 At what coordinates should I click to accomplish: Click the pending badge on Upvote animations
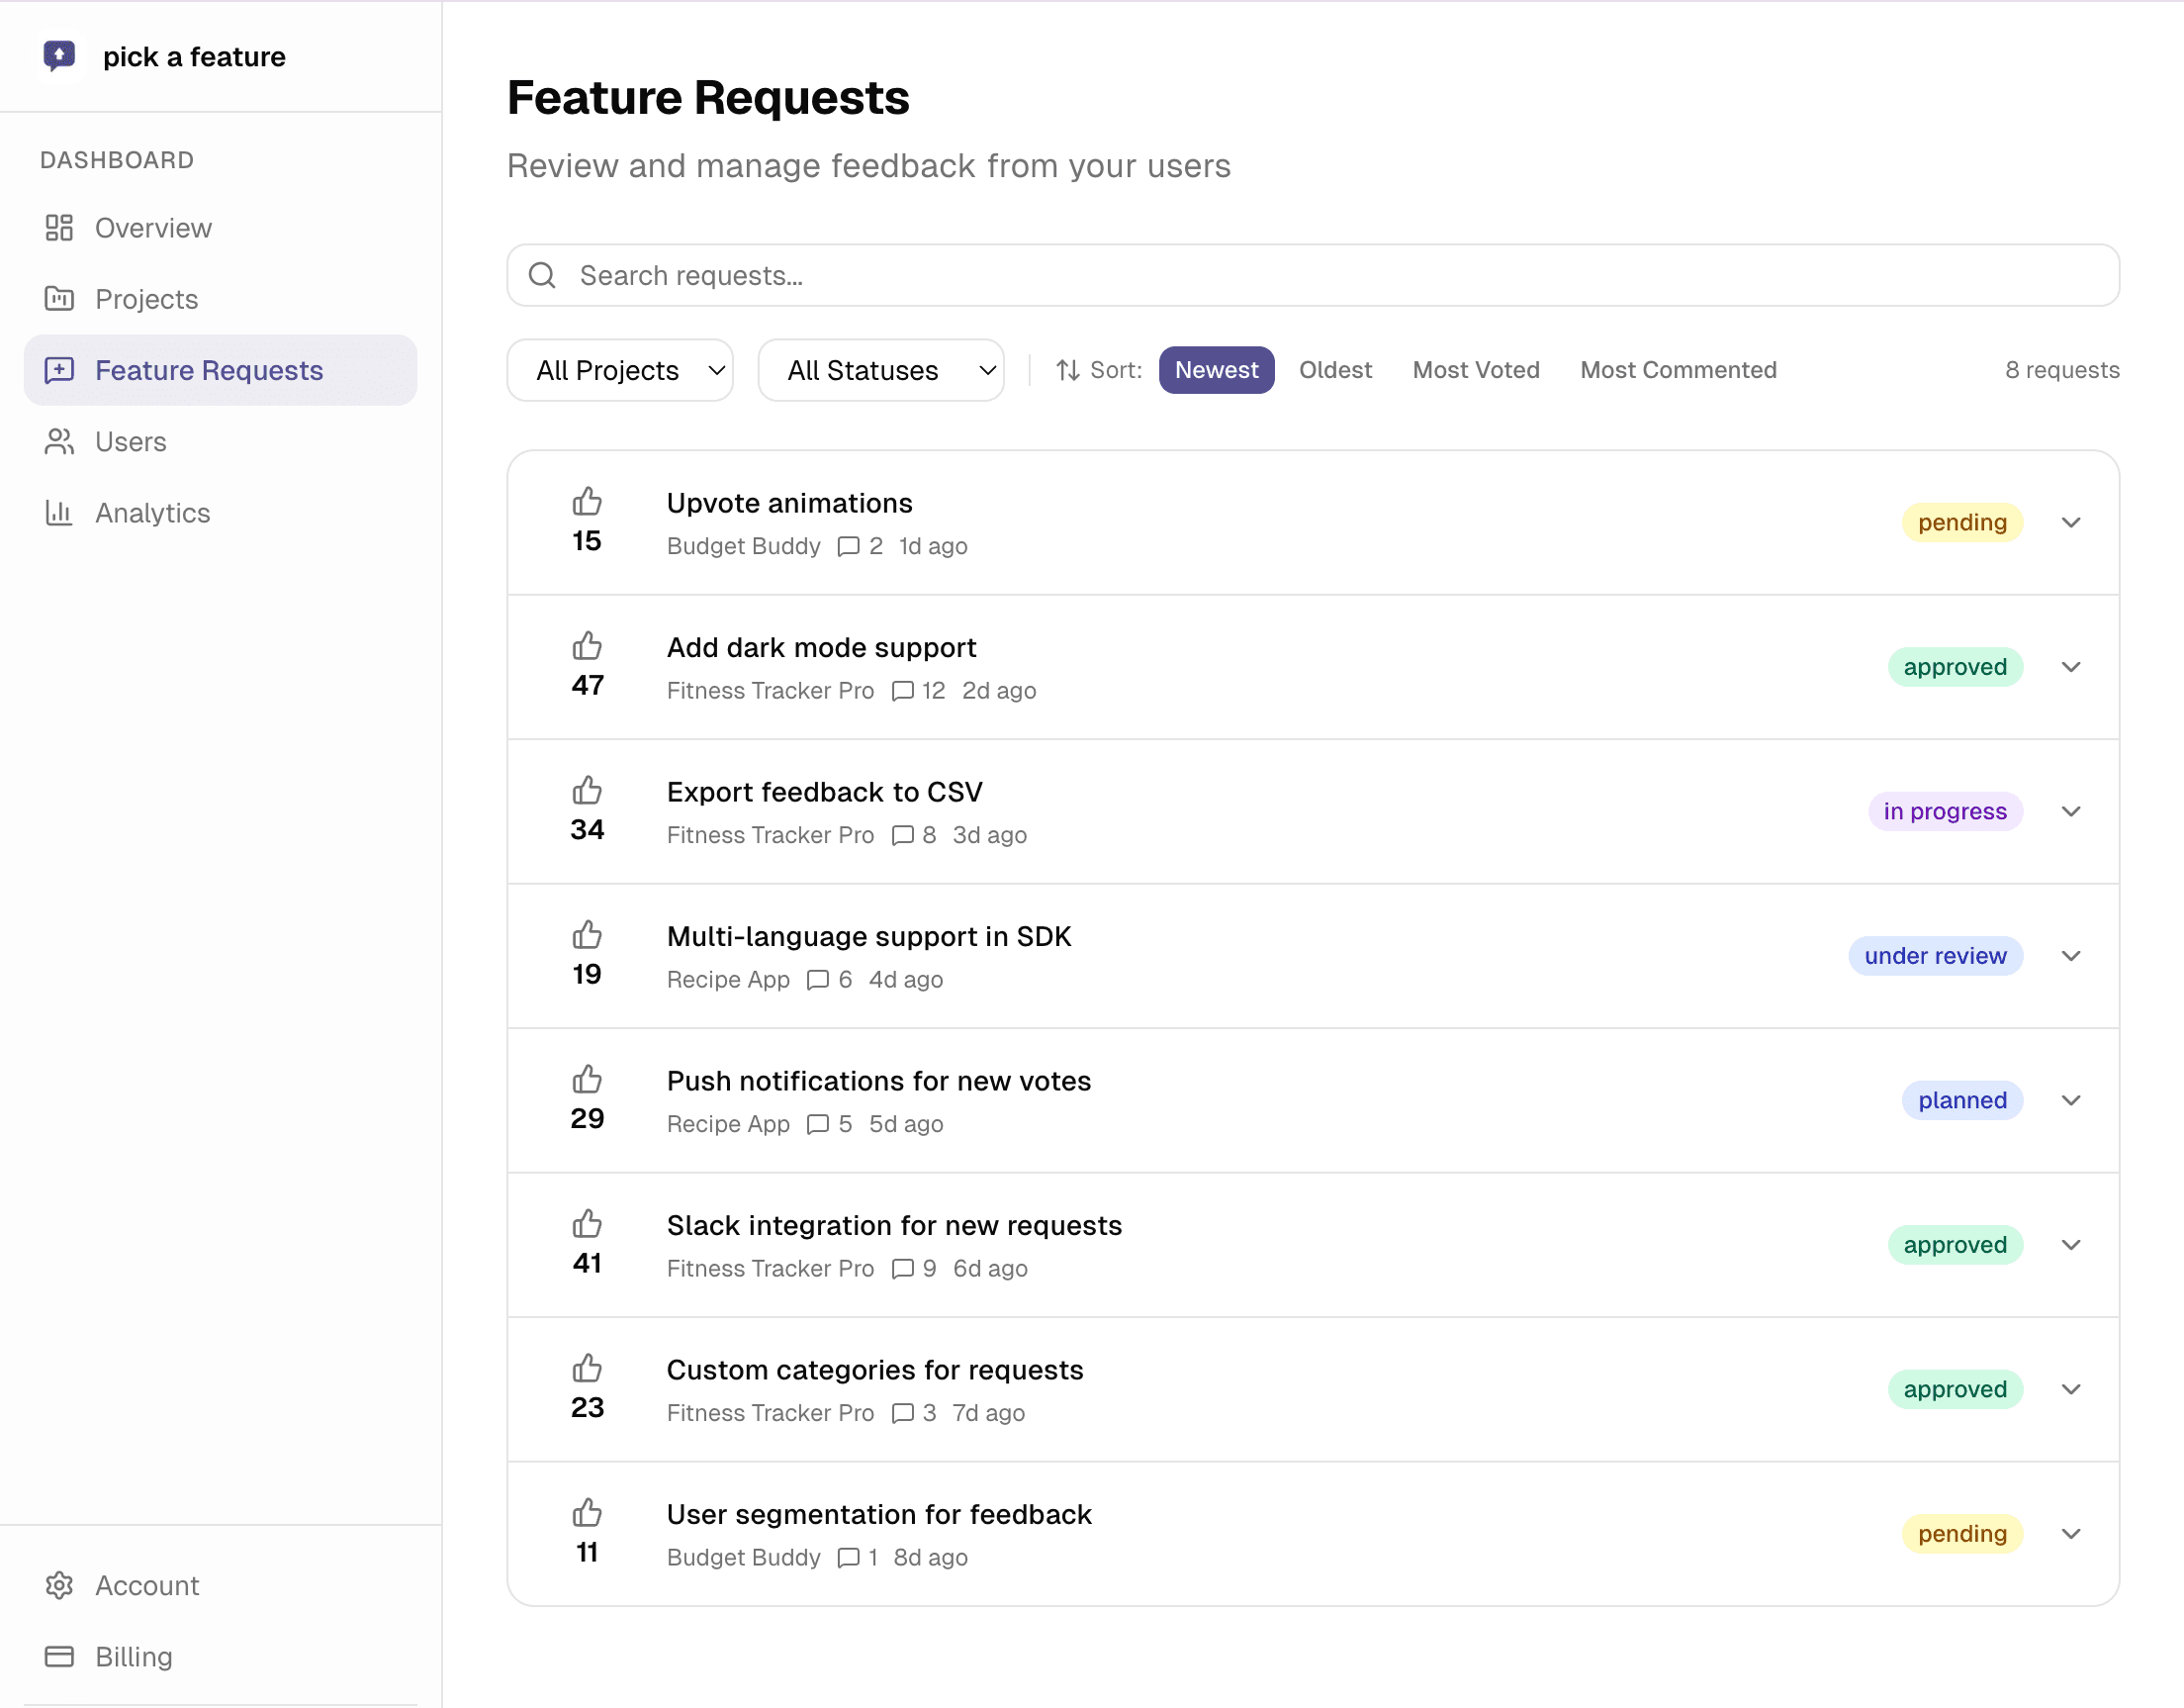(1962, 522)
